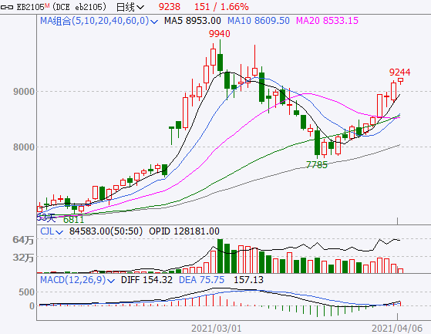
Task: Open the 日线 period dropdown
Action: [x=130, y=7]
